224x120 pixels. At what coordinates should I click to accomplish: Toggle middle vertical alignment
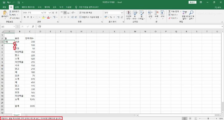pos(65,12)
